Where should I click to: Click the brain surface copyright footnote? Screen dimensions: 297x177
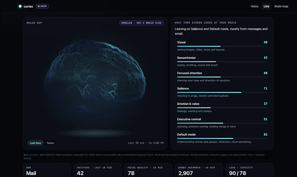(x=144, y=156)
